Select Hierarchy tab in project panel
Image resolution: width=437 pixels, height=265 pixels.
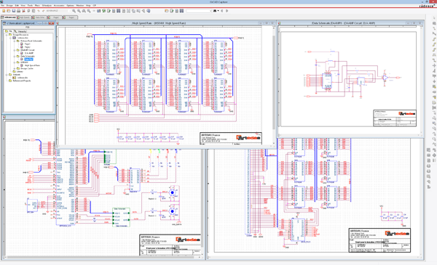click(x=20, y=31)
